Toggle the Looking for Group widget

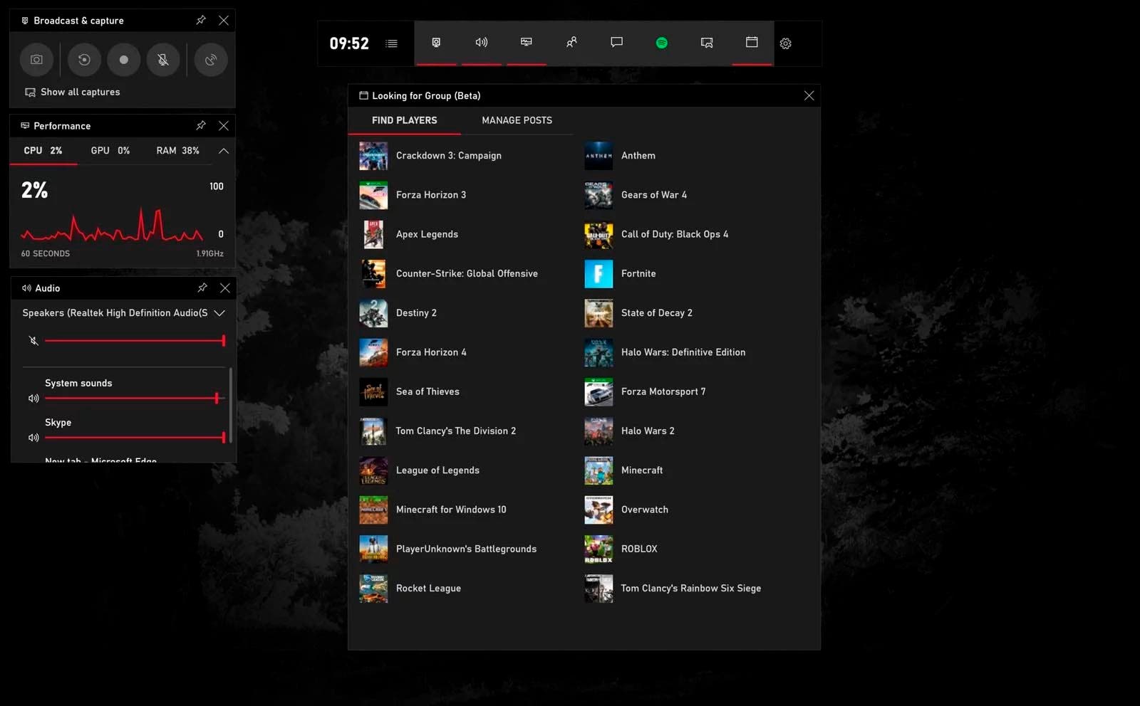tap(752, 43)
